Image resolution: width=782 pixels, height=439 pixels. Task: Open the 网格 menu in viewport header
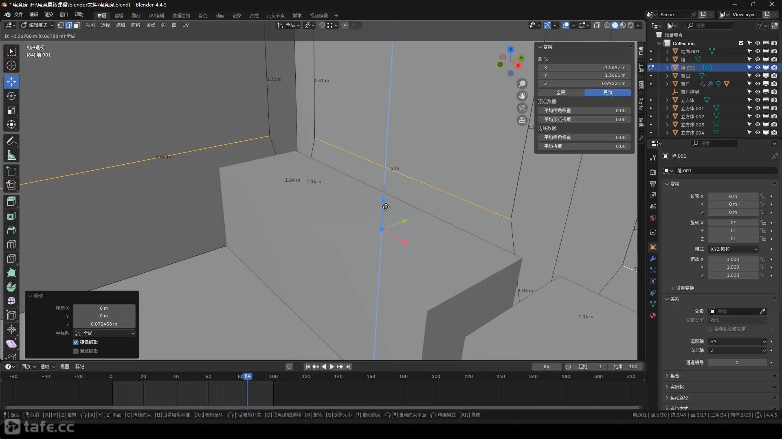(135, 25)
